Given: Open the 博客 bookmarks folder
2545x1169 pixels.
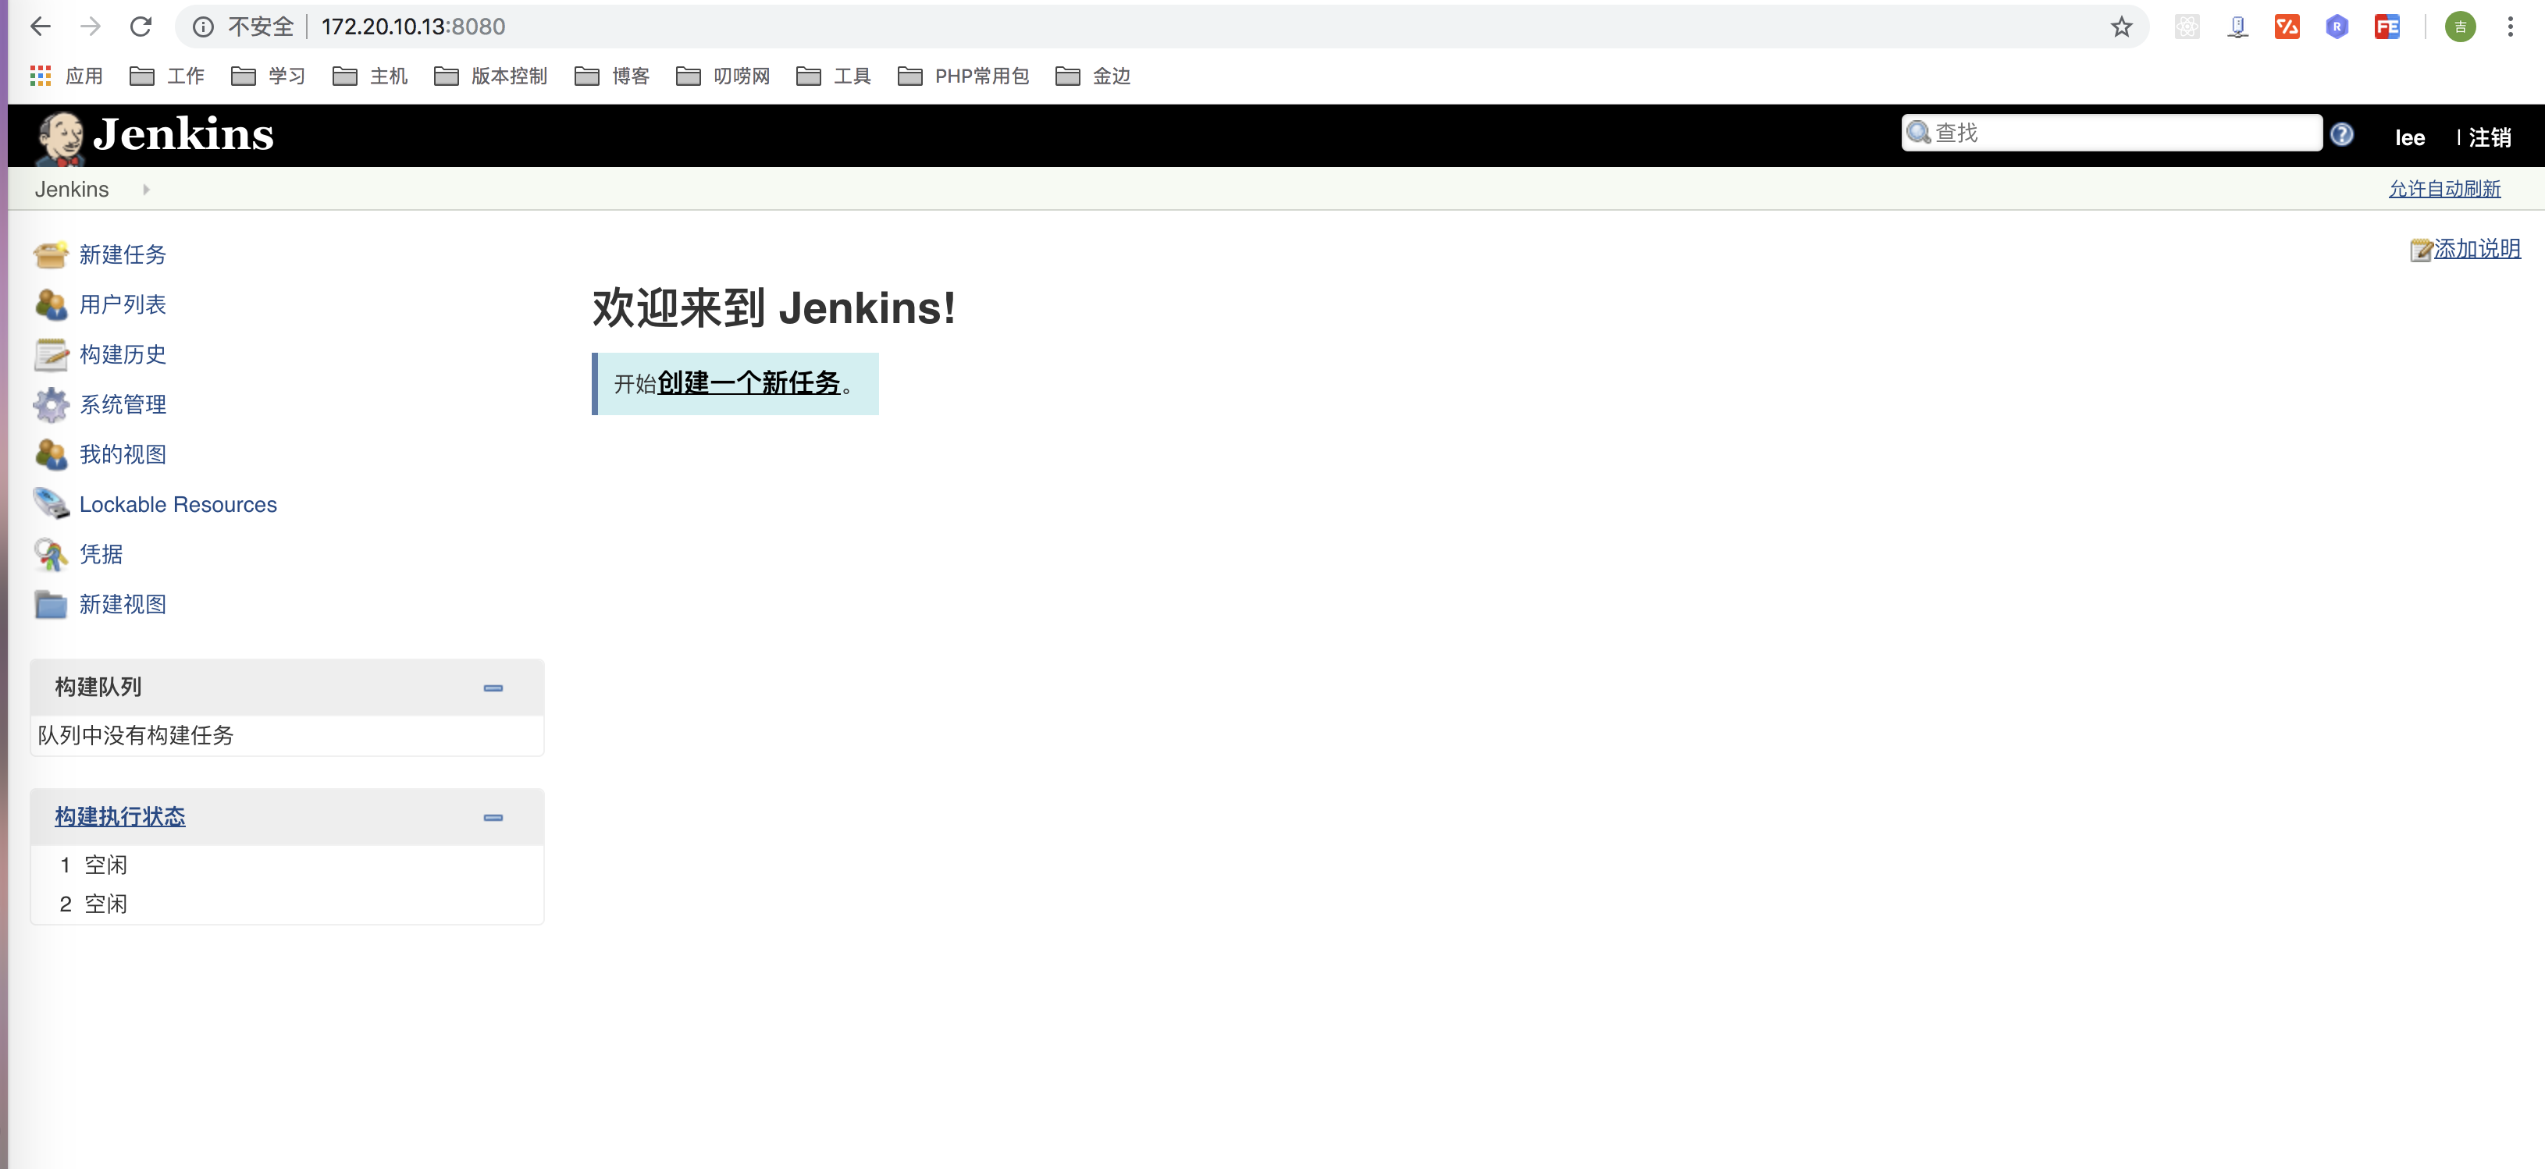Looking at the screenshot, I should coord(611,76).
